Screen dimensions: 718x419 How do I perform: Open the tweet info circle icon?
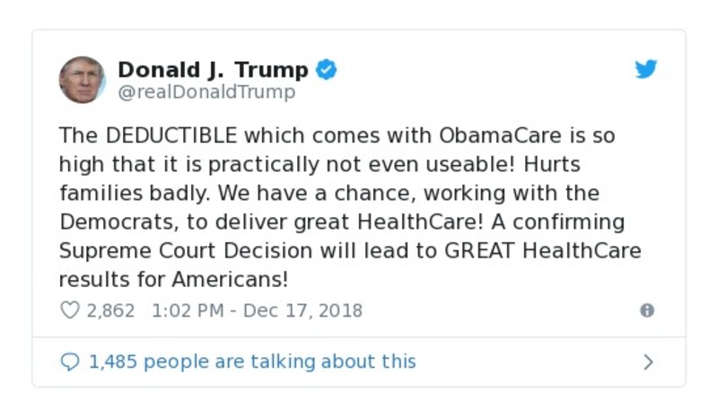(646, 310)
